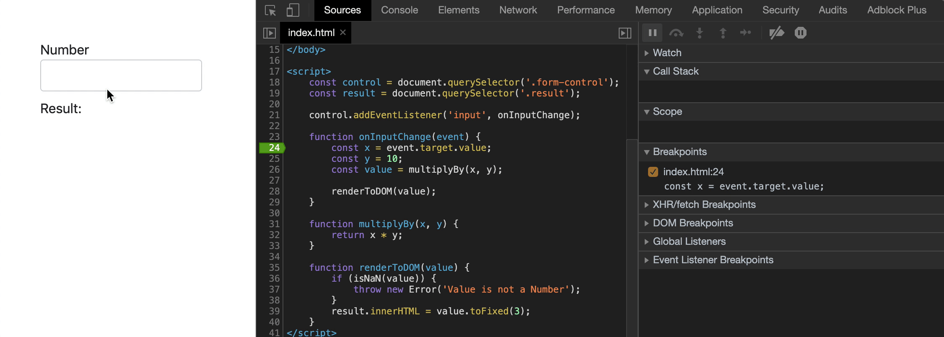Open the Adblock Plus tab
944x337 pixels.
click(x=897, y=10)
